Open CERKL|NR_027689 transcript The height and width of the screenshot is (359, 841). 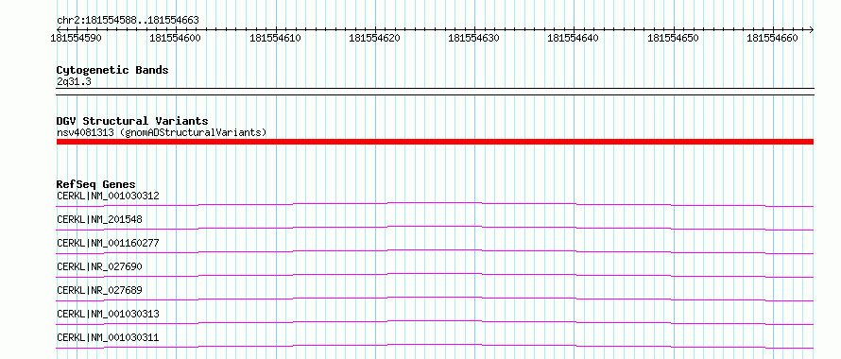(x=99, y=290)
